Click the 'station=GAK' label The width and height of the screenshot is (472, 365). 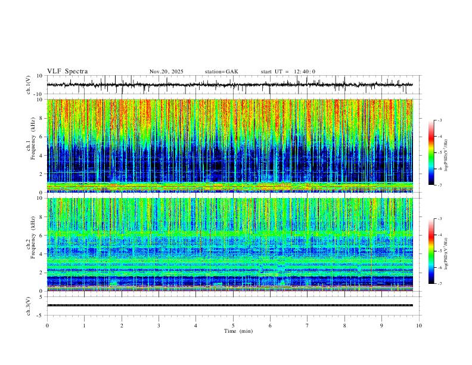pos(222,72)
